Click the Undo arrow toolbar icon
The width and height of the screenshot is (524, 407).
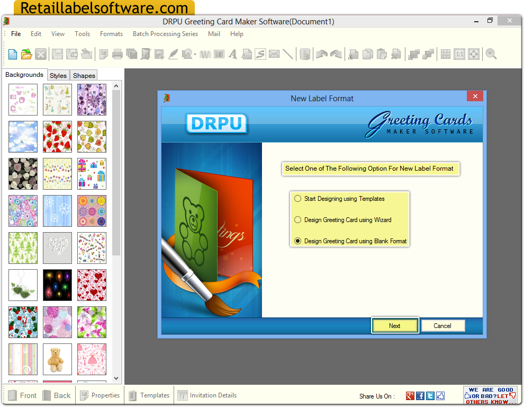[322, 54]
